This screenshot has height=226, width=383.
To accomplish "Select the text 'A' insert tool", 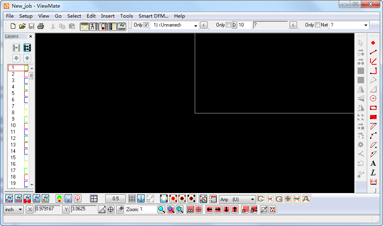I will (x=373, y=163).
